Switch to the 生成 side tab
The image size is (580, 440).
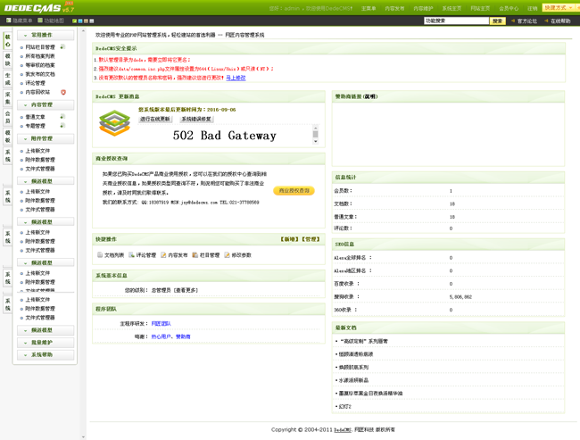(x=8, y=79)
